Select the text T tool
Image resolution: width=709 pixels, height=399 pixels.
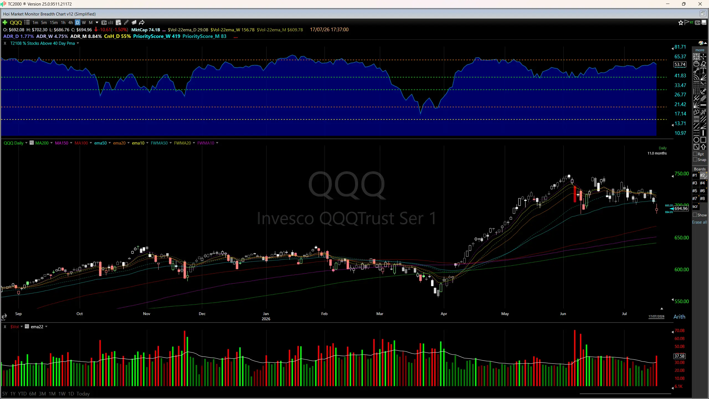pos(703,71)
